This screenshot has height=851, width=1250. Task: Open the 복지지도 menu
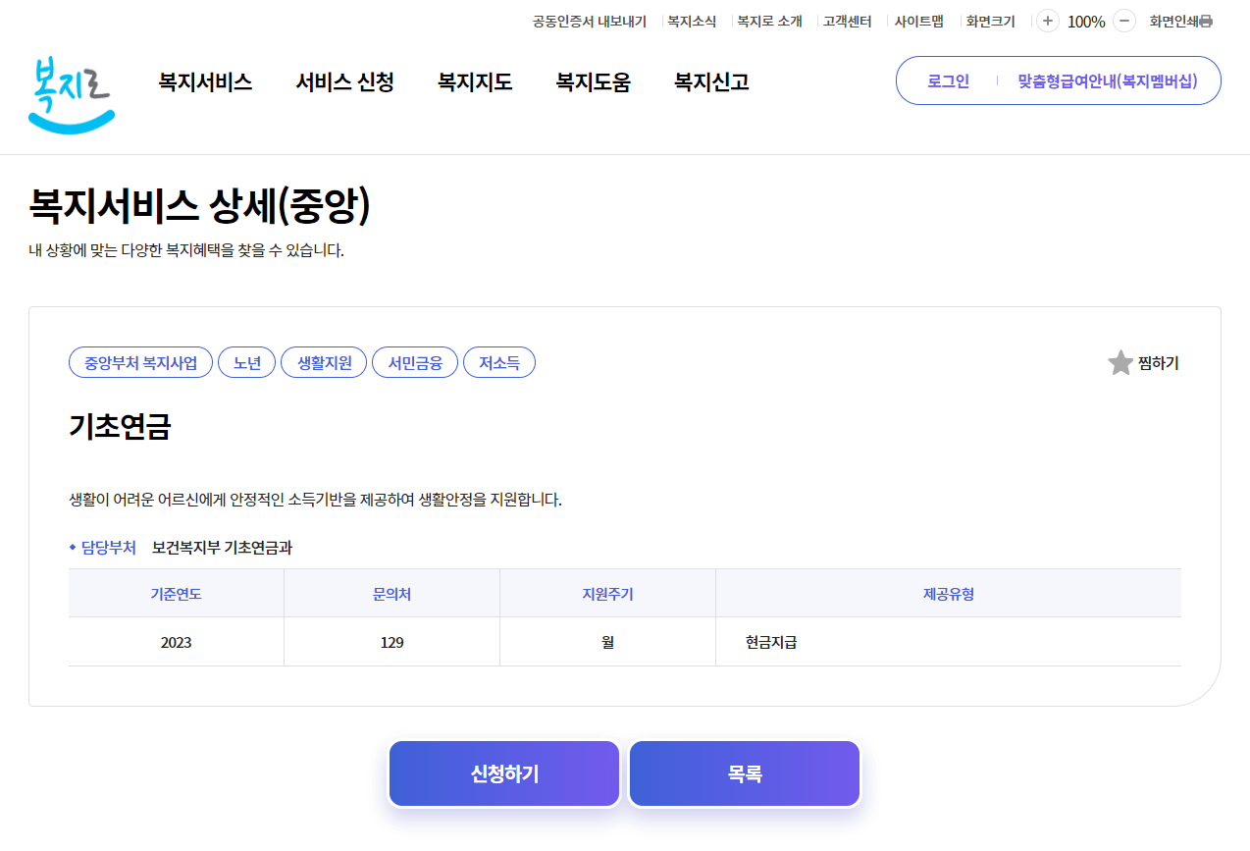click(x=474, y=82)
